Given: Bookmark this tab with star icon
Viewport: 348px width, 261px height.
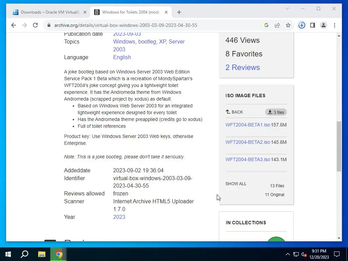Looking at the screenshot, I should pyautogui.click(x=288, y=25).
